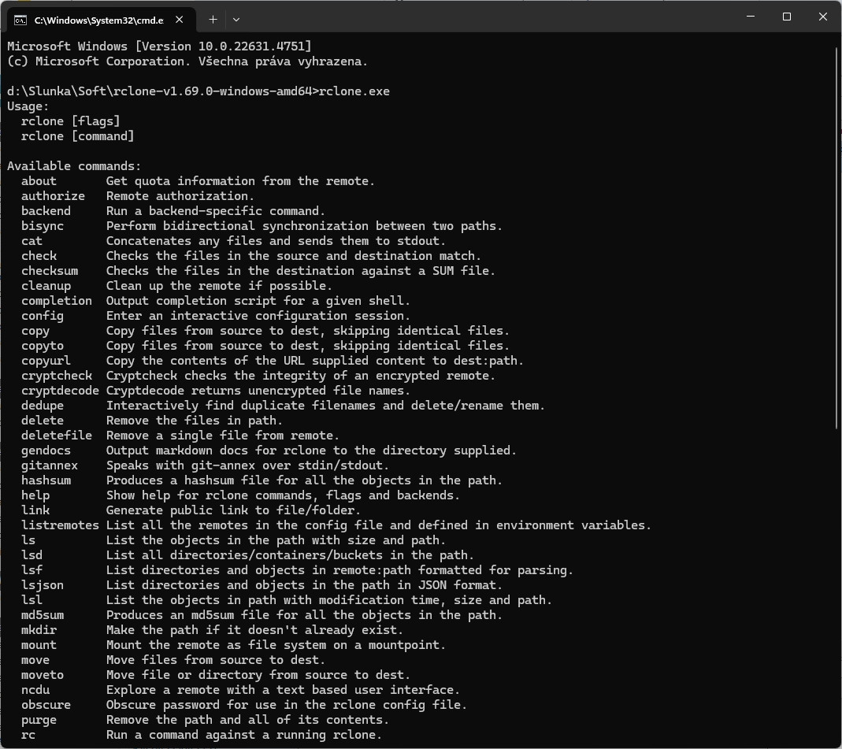Image resolution: width=842 pixels, height=749 pixels.
Task: Expand the new tab profile dropdown chevron
Action: (236, 19)
